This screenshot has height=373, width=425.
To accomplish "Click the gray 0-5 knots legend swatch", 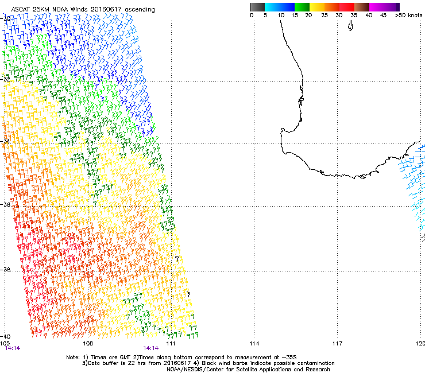I will (x=257, y=7).
